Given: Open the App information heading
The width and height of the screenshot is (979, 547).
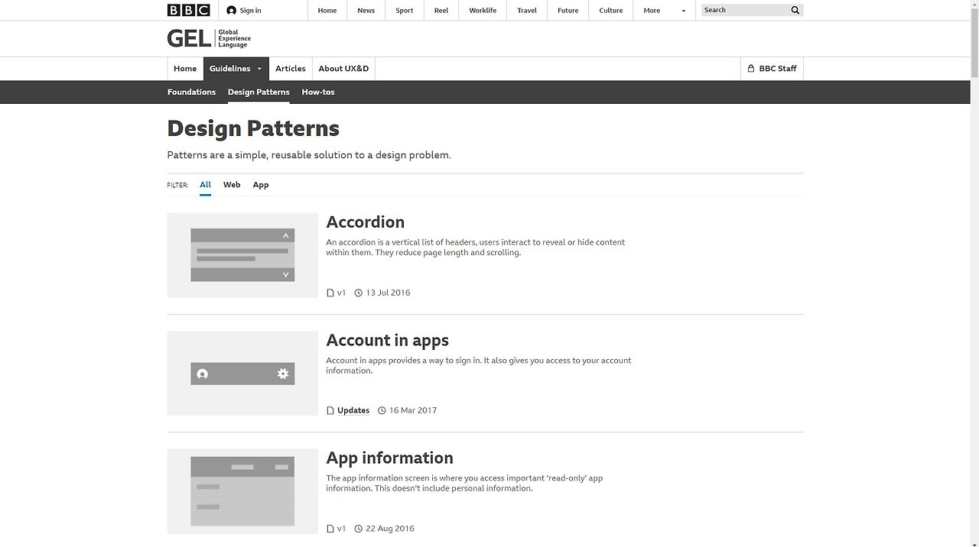Looking at the screenshot, I should coord(390,458).
